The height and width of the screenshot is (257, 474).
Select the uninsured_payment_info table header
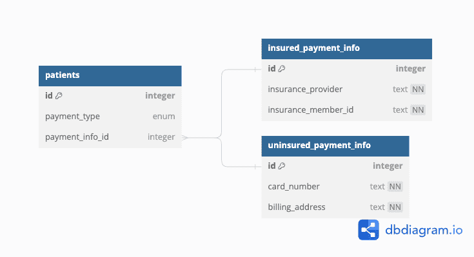(x=335, y=146)
